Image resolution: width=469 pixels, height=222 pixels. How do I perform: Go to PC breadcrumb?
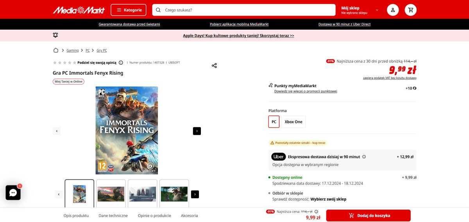88,50
